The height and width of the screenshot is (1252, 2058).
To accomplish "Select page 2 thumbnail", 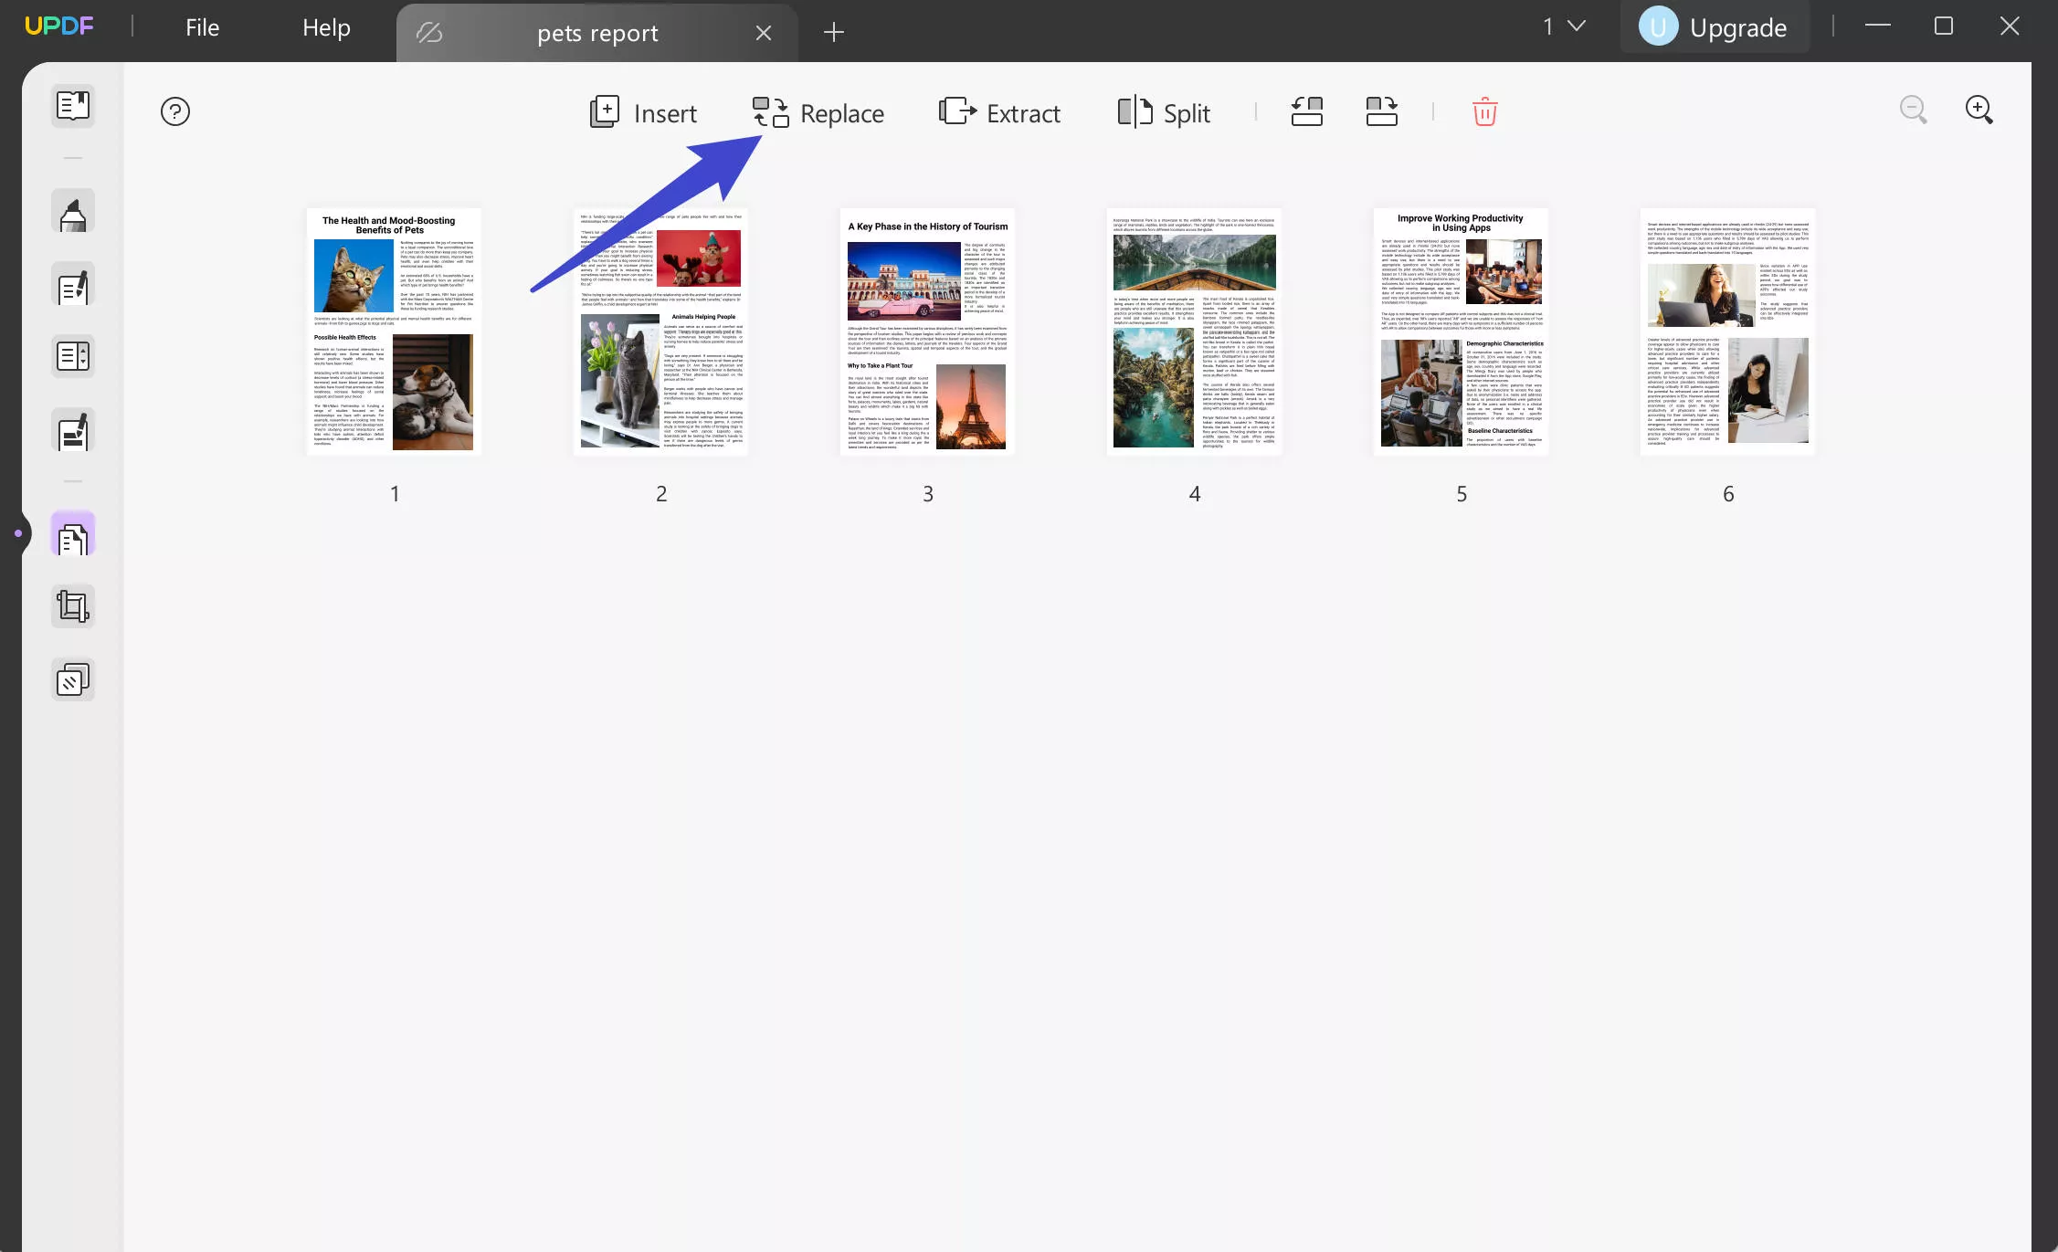I will (660, 331).
